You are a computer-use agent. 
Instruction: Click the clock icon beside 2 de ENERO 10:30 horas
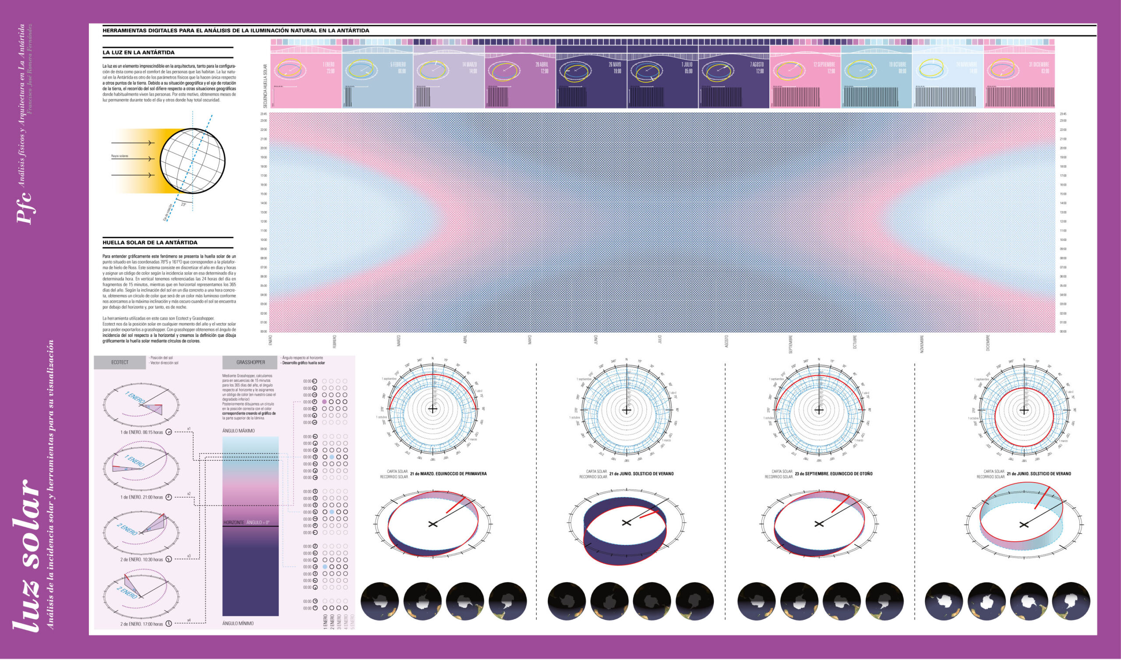tap(169, 559)
